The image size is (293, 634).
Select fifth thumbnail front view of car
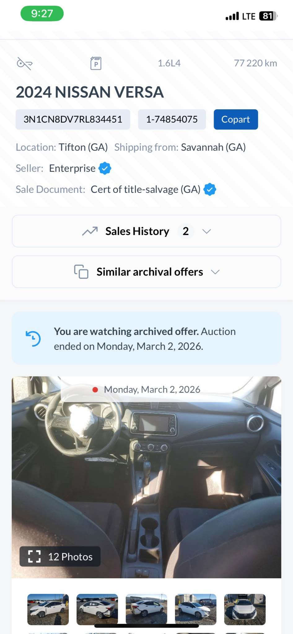[x=245, y=609]
